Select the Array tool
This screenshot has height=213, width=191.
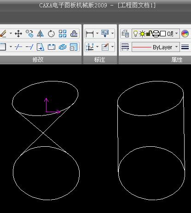click(63, 34)
